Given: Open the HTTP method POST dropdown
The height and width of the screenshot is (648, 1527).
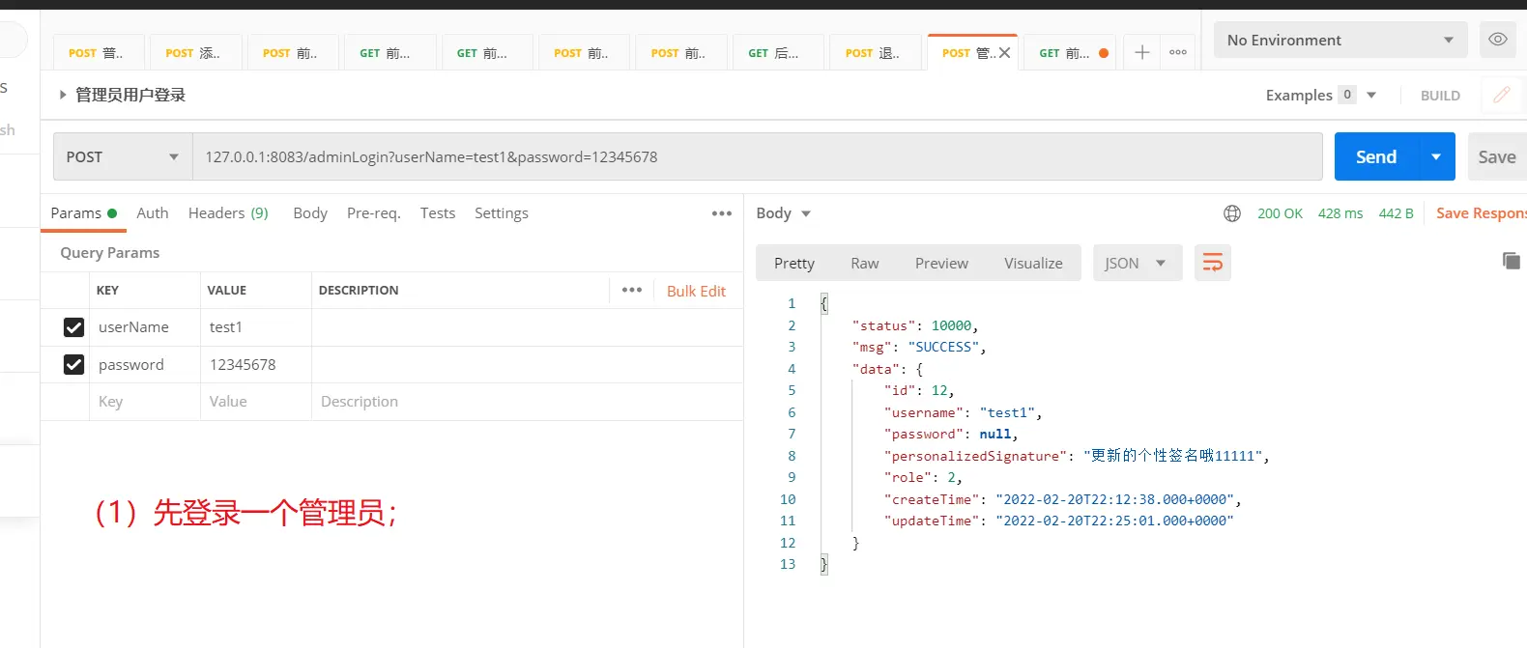Looking at the screenshot, I should (x=122, y=157).
